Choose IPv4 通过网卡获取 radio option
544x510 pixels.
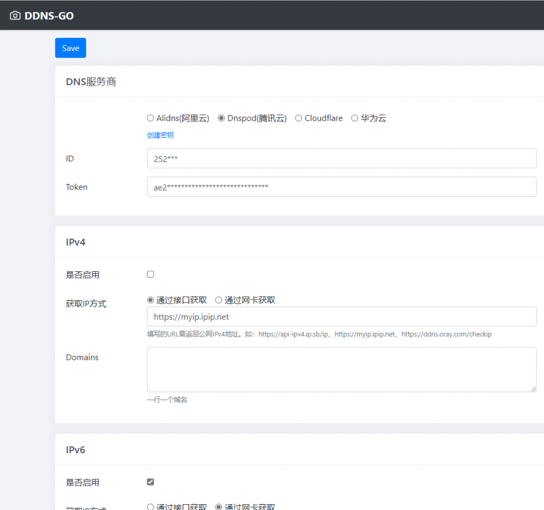click(218, 300)
